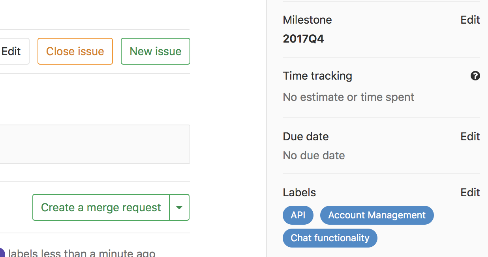Open the 2017Q4 milestone

click(303, 39)
